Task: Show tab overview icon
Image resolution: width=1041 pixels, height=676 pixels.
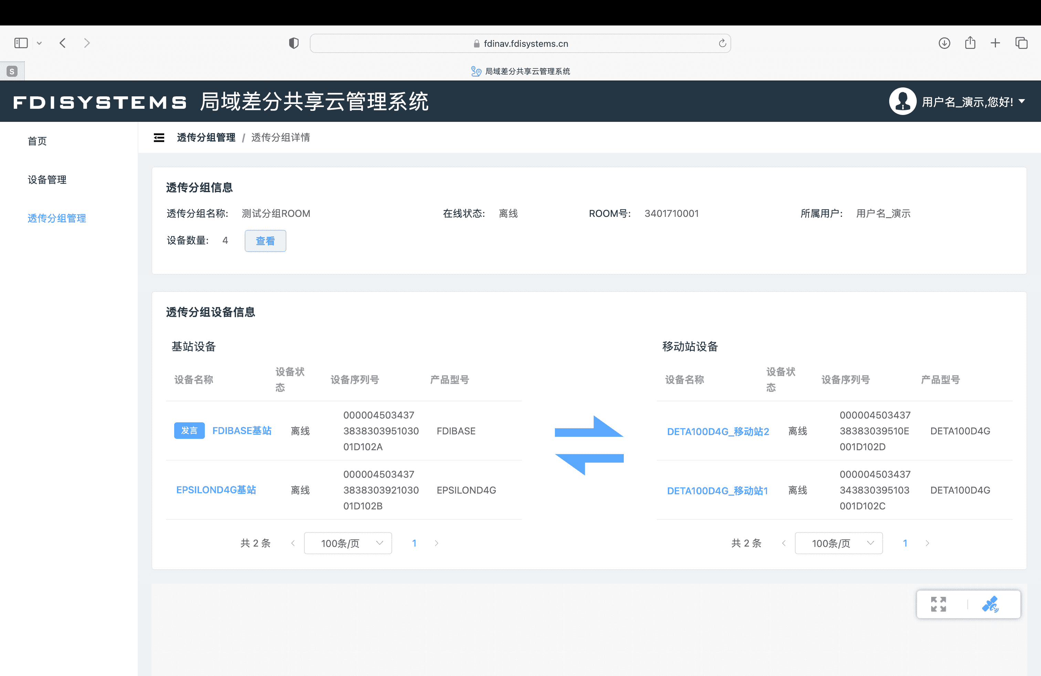Action: (x=1021, y=43)
